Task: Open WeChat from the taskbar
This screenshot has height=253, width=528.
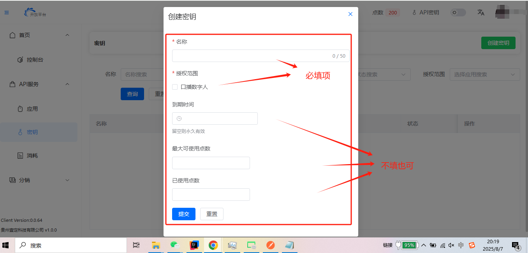Action: point(175,245)
